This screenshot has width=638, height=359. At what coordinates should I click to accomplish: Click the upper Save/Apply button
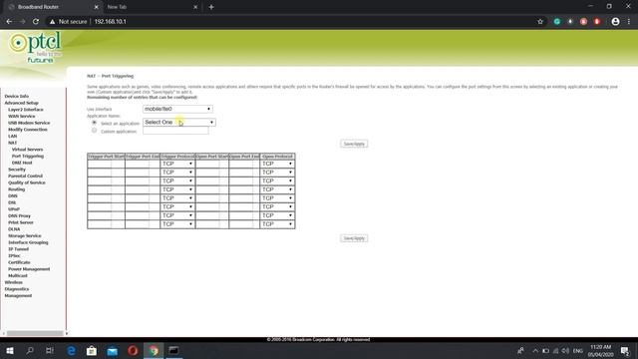coord(354,144)
